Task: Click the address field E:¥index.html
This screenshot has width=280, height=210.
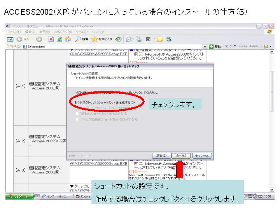Action: [x=114, y=47]
